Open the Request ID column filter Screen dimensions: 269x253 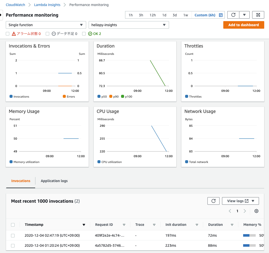124,225
